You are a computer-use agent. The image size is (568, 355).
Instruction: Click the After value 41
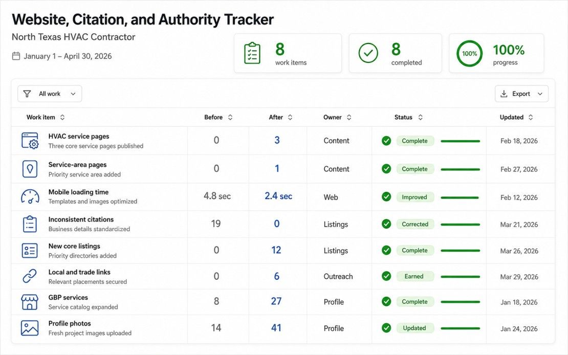click(276, 328)
